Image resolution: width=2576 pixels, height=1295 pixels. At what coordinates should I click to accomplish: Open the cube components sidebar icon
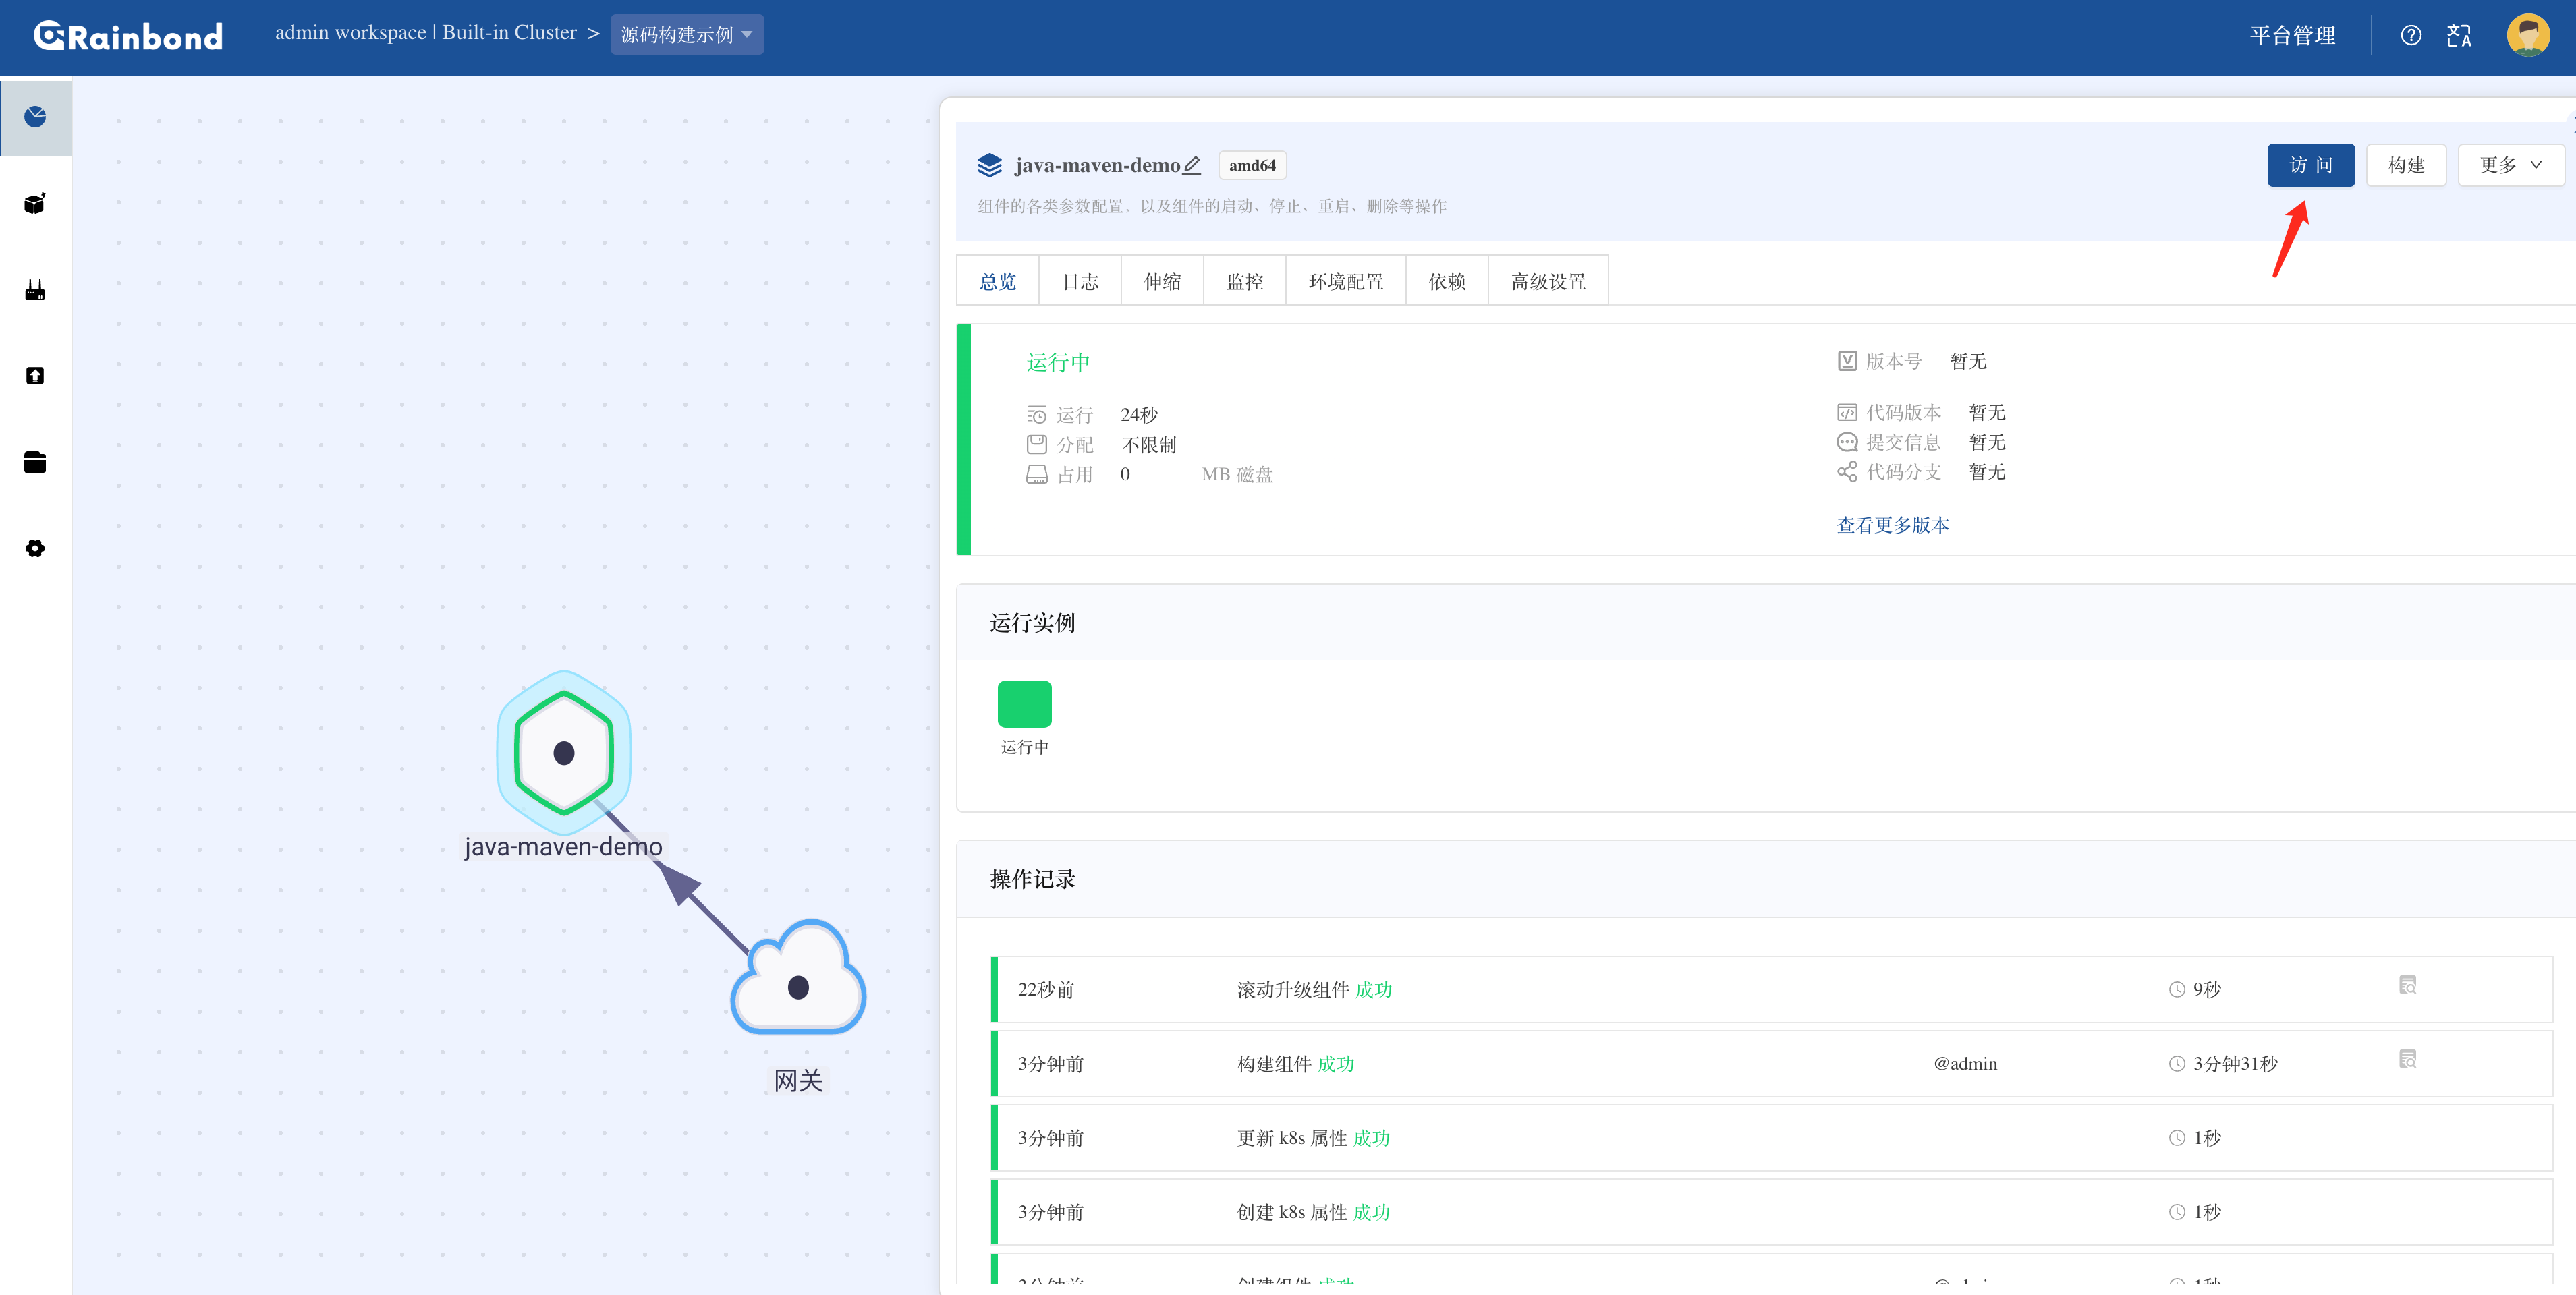[x=35, y=204]
